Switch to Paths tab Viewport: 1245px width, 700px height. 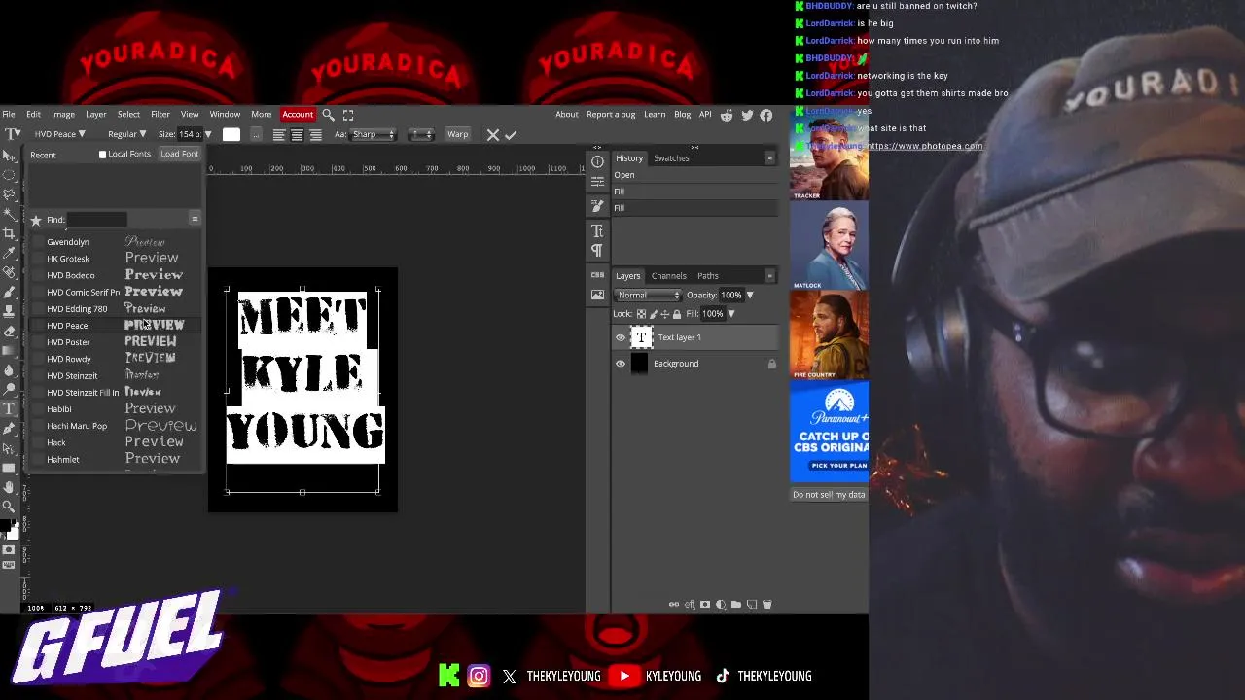pyautogui.click(x=708, y=276)
